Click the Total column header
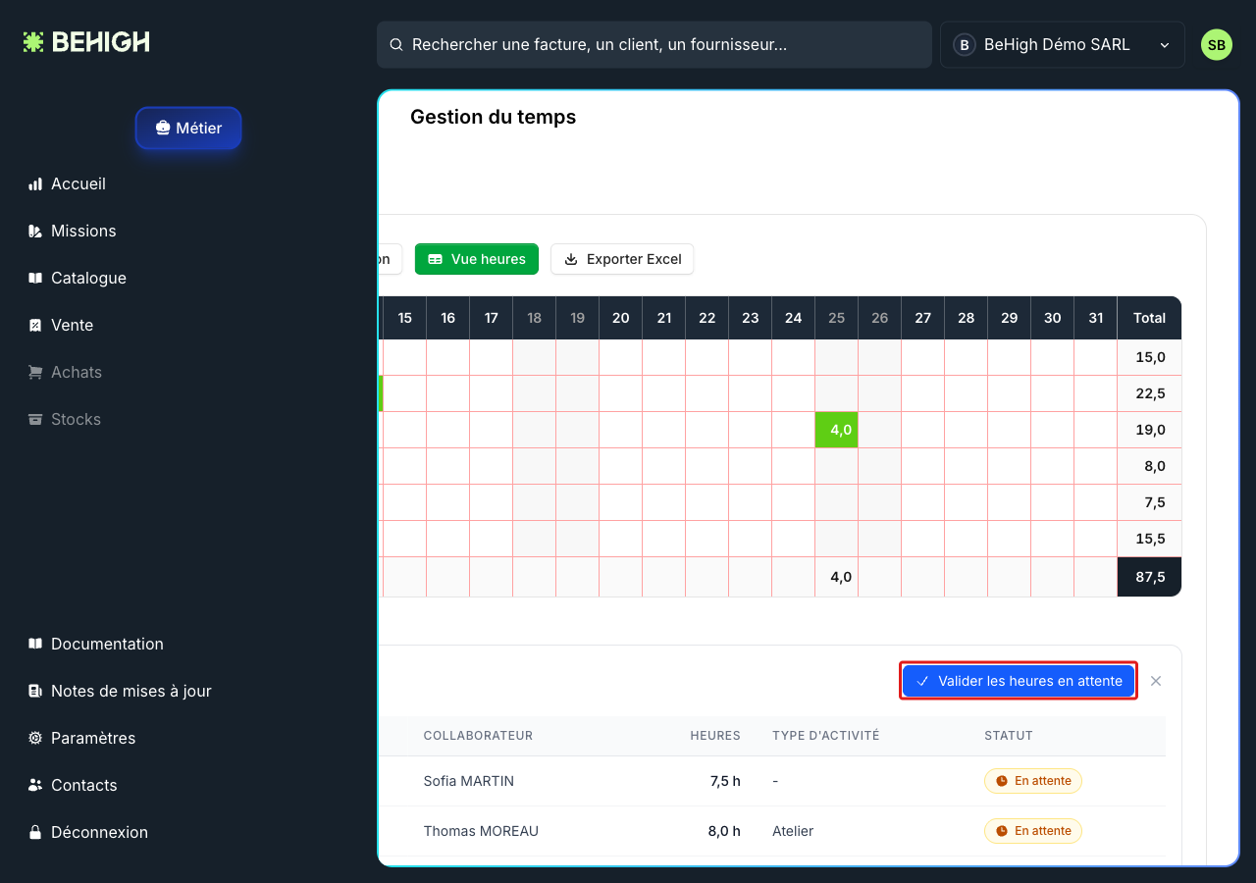Image resolution: width=1256 pixels, height=883 pixels. [1149, 318]
